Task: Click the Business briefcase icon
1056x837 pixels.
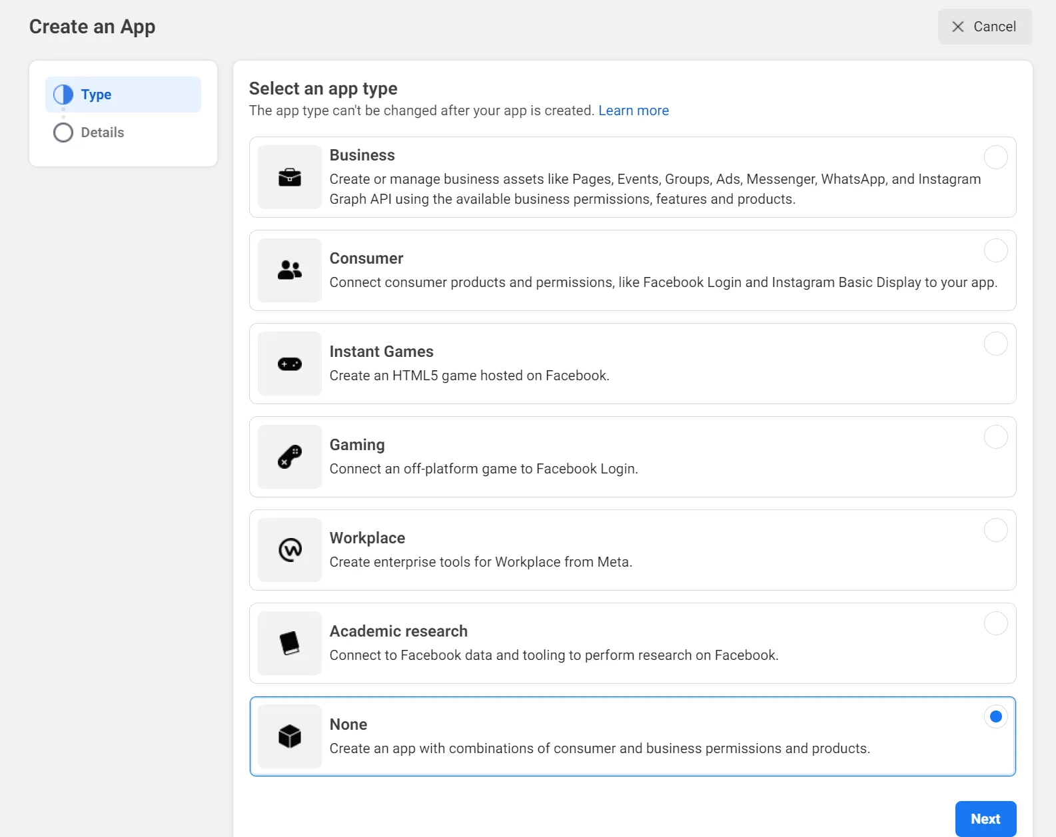Action: pos(290,177)
